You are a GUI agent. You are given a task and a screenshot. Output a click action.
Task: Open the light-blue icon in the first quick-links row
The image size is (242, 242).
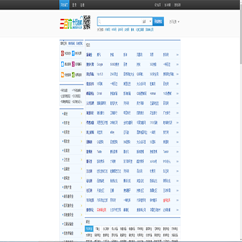(73, 54)
